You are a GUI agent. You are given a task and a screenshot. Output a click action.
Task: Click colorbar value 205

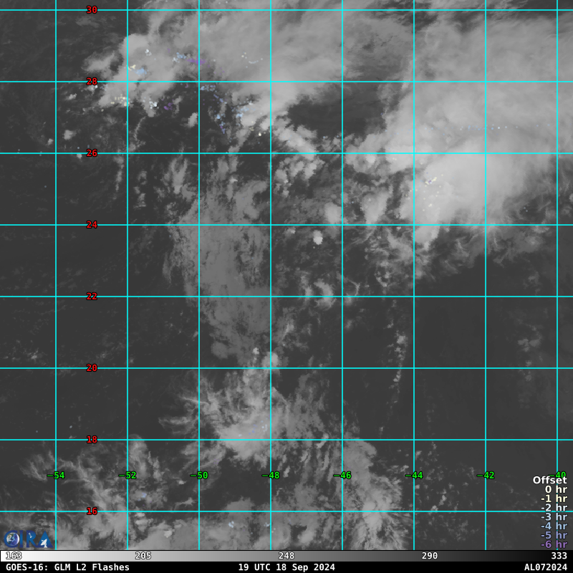(143, 557)
